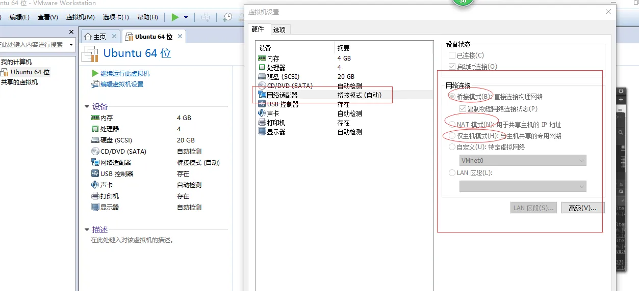Close the library sidebar panel
This screenshot has width=639, height=291.
tap(71, 32)
